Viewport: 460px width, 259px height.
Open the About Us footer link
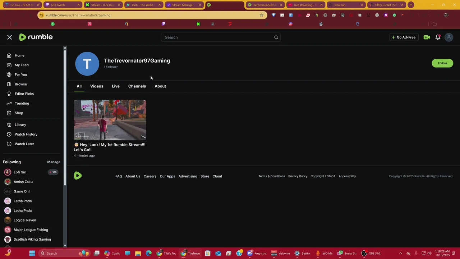point(133,176)
